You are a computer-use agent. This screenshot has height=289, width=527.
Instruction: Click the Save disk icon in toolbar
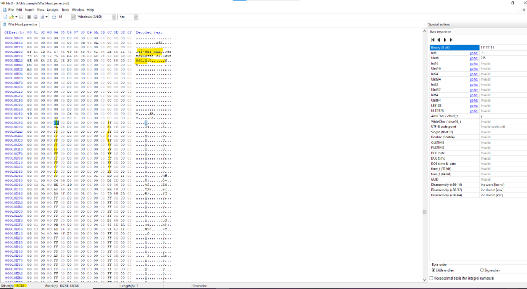(x=21, y=17)
